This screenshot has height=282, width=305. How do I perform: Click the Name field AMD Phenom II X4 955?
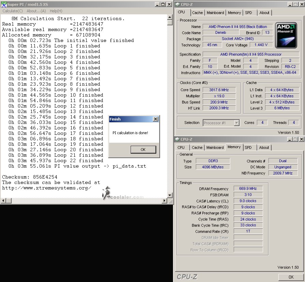click(x=238, y=27)
